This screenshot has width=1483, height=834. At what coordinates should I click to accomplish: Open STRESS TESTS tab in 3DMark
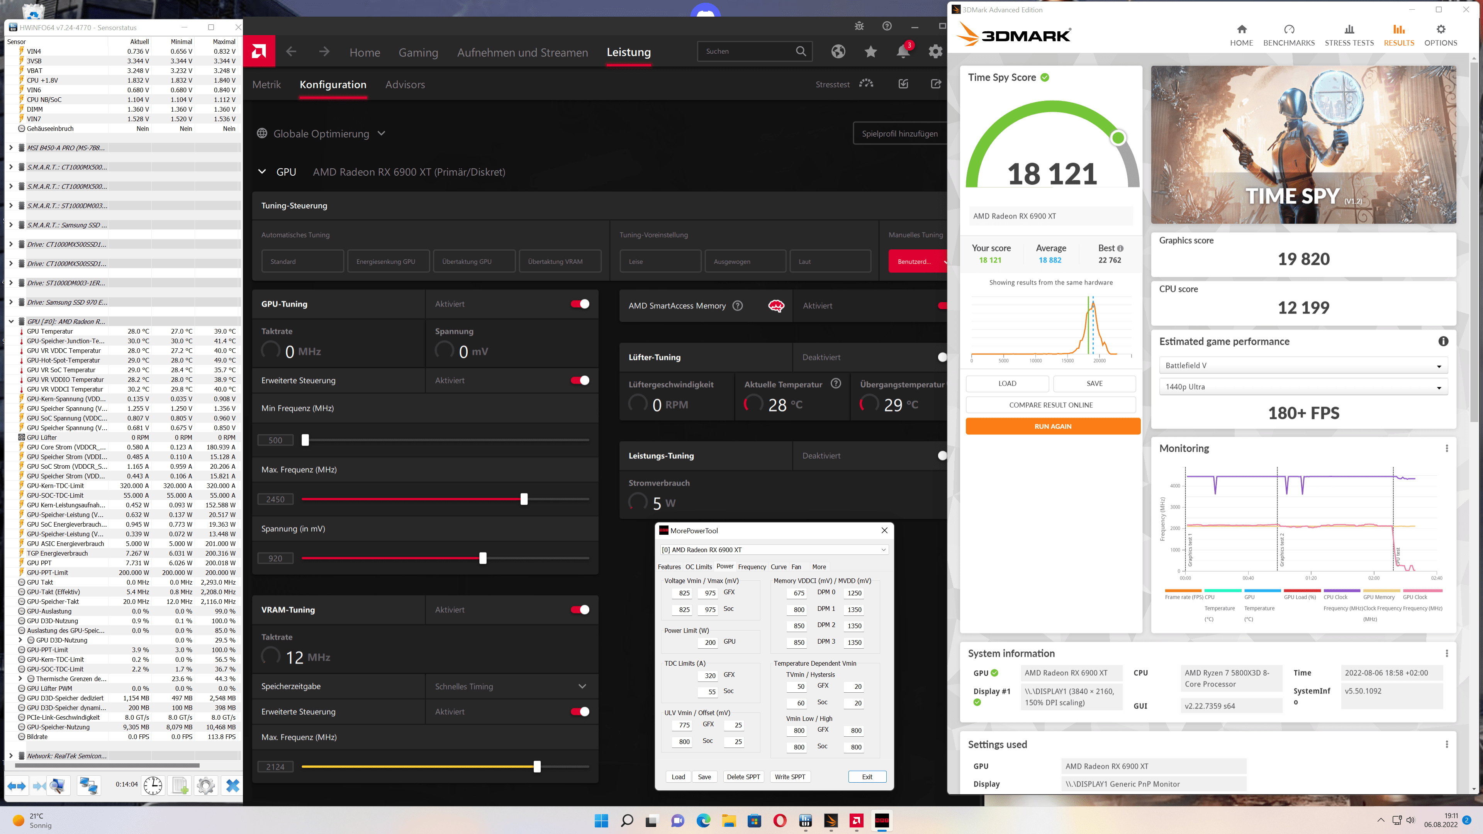pyautogui.click(x=1349, y=35)
